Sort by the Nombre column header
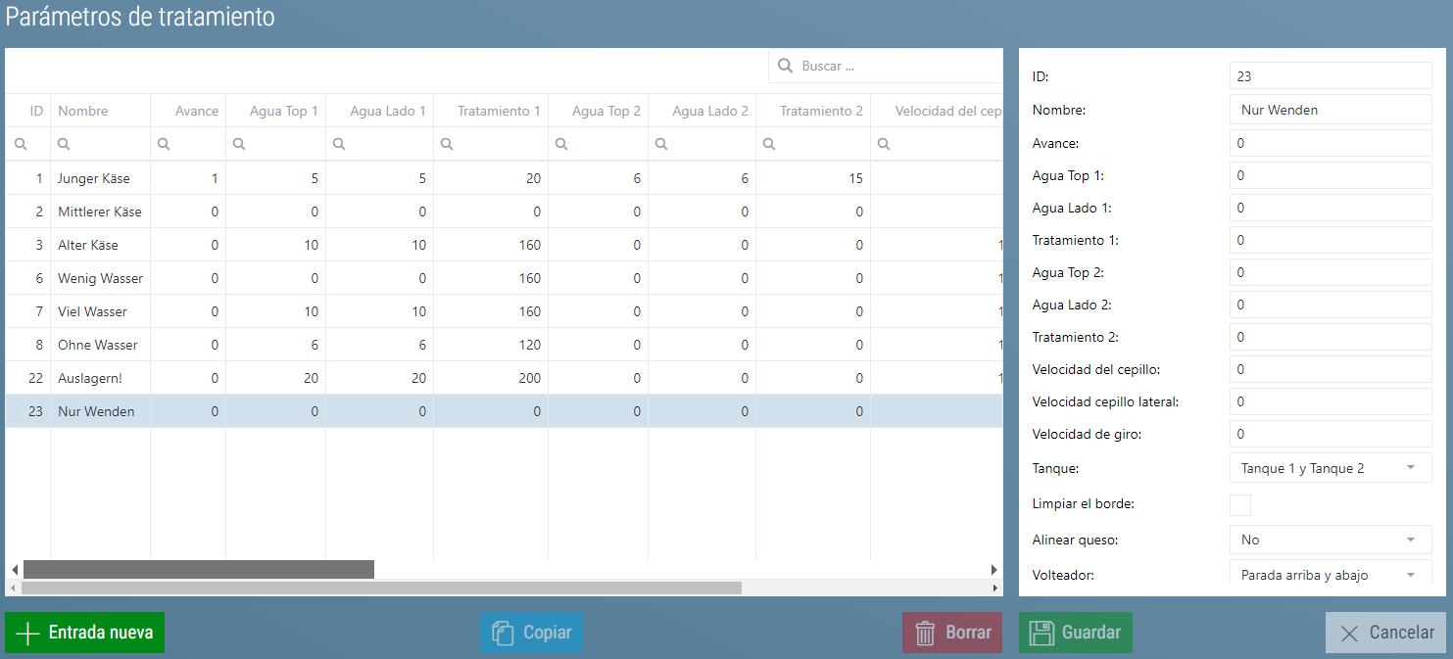This screenshot has width=1453, height=659. click(83, 111)
